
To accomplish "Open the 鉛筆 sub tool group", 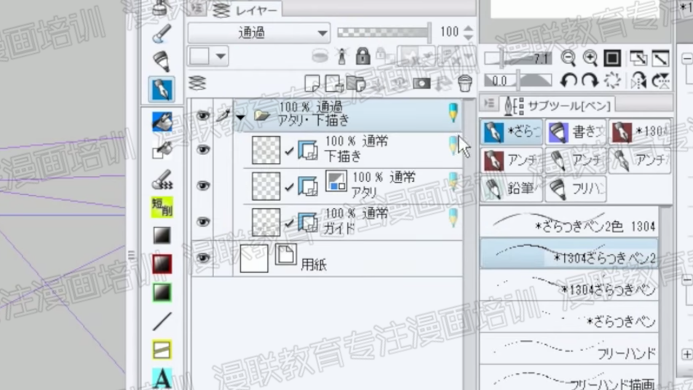I will pyautogui.click(x=511, y=188).
